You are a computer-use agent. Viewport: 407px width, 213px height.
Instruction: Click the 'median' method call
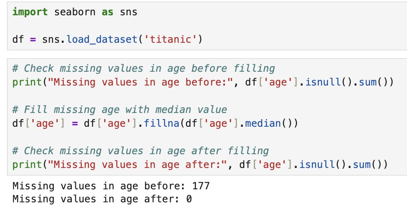(263, 123)
